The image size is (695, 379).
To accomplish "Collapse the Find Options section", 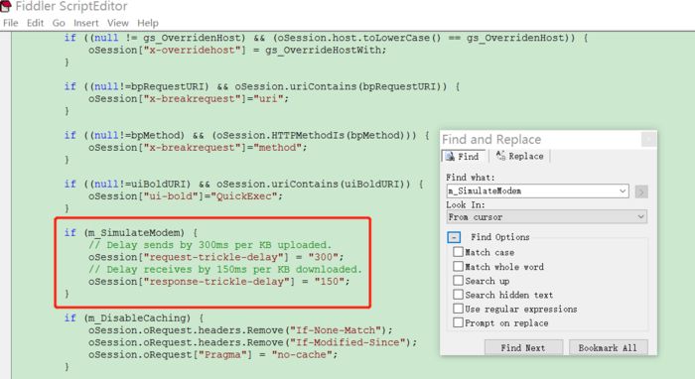I will [x=454, y=237].
